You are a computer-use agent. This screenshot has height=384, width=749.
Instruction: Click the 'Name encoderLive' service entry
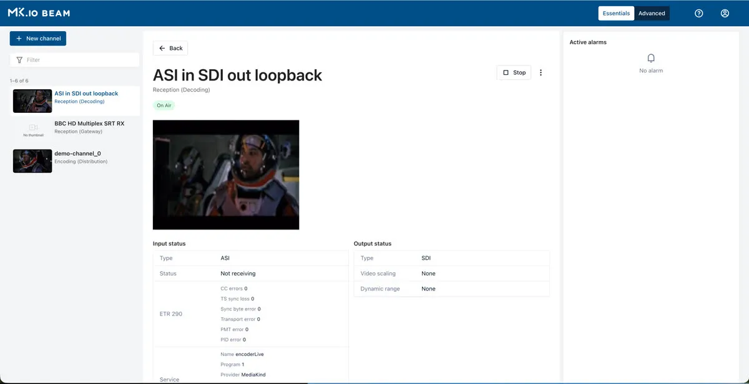tap(242, 354)
